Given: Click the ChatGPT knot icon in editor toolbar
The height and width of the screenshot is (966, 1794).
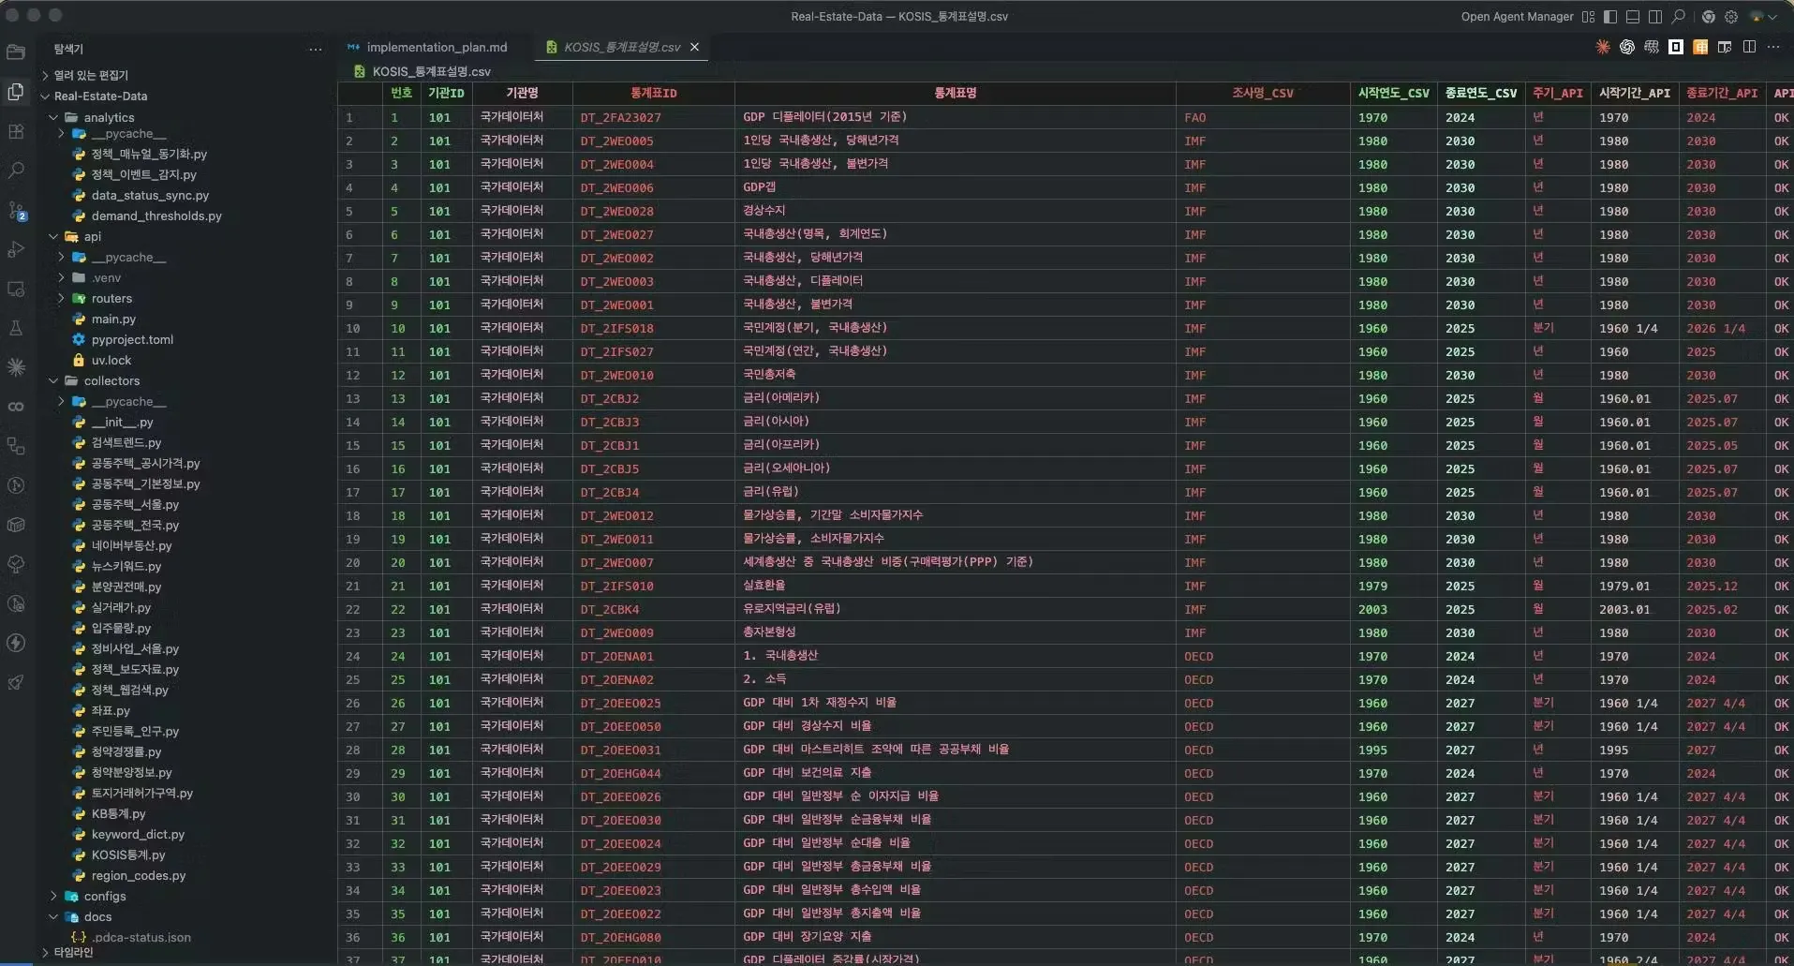Looking at the screenshot, I should click(x=1627, y=47).
